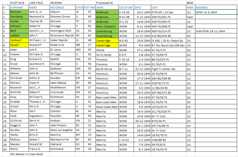Select the yellow Cambridge cell for Rowell
238x157 pixels.
tap(107, 45)
